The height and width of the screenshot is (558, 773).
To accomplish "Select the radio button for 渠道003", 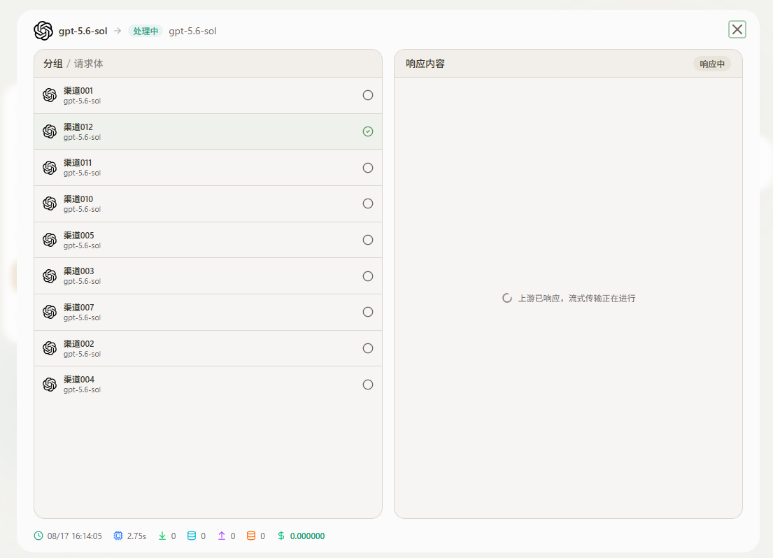I will (x=368, y=276).
